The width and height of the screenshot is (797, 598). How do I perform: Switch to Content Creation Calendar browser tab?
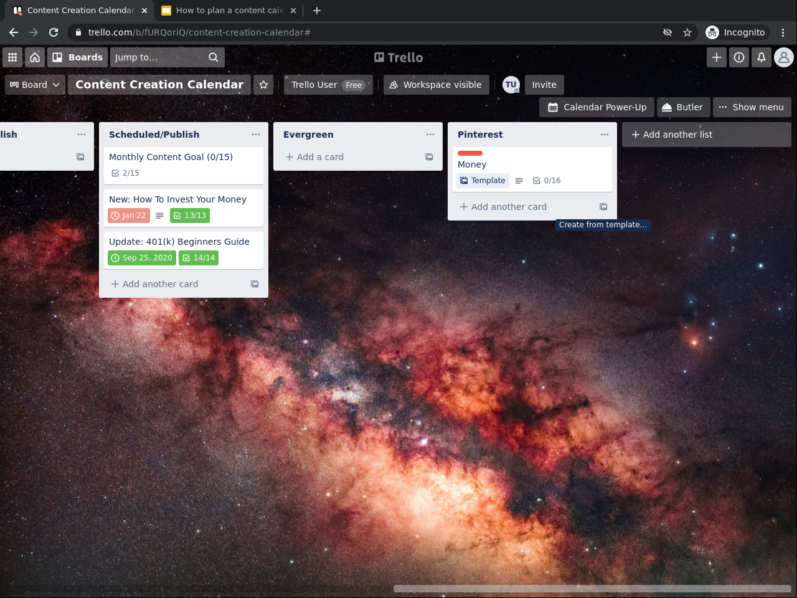[80, 11]
